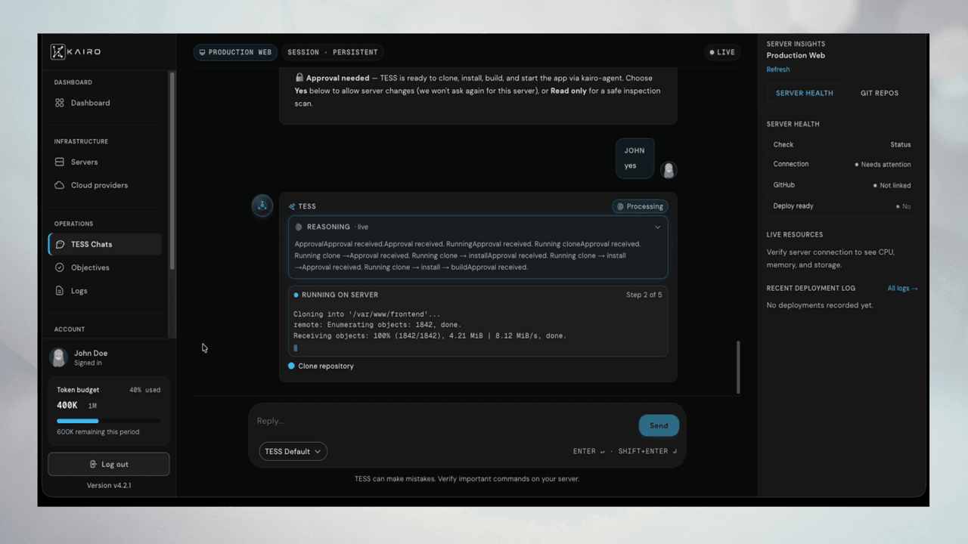Click the Version v4.2.1 label

coord(109,485)
